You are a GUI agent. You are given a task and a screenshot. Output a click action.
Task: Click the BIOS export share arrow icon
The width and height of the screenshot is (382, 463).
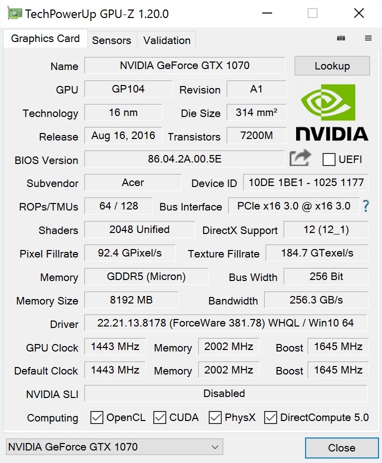point(300,158)
